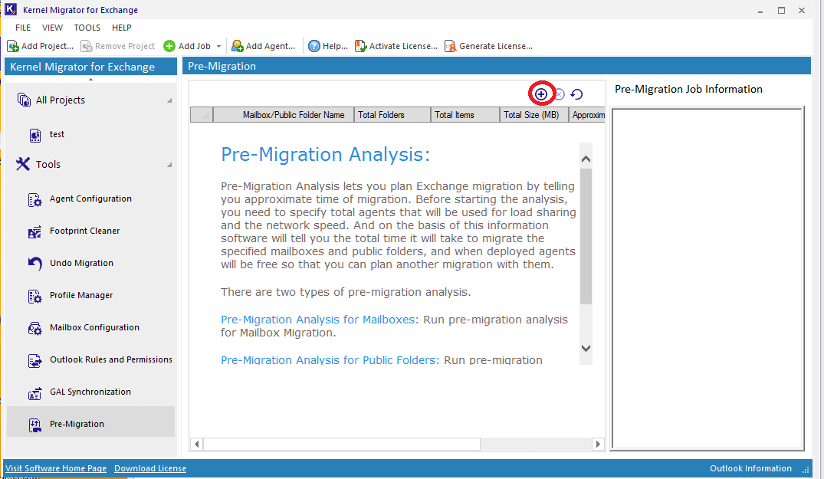Screen dimensions: 824x479
Task: Click the Help question mark icon
Action: point(314,46)
